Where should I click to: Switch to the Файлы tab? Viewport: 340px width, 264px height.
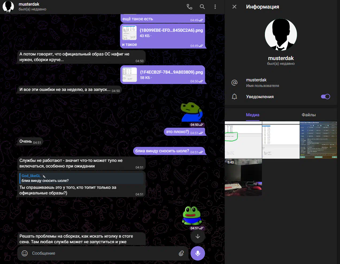308,115
